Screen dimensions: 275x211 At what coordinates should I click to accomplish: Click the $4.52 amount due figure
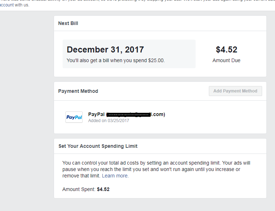point(226,50)
